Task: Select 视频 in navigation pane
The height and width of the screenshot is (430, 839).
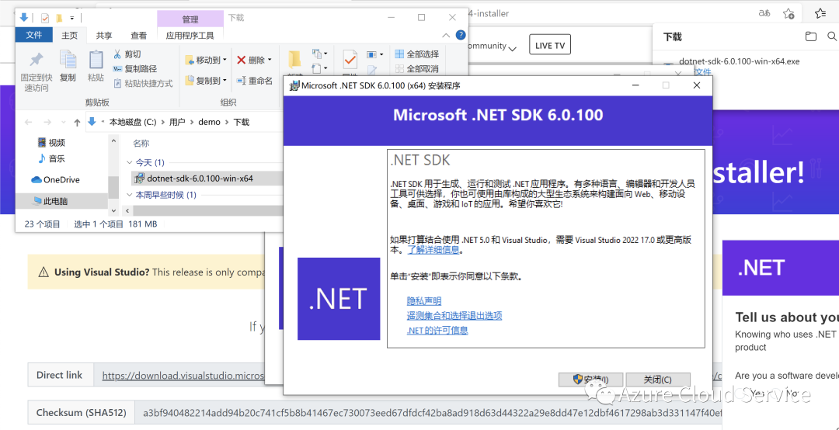Action: coord(51,142)
